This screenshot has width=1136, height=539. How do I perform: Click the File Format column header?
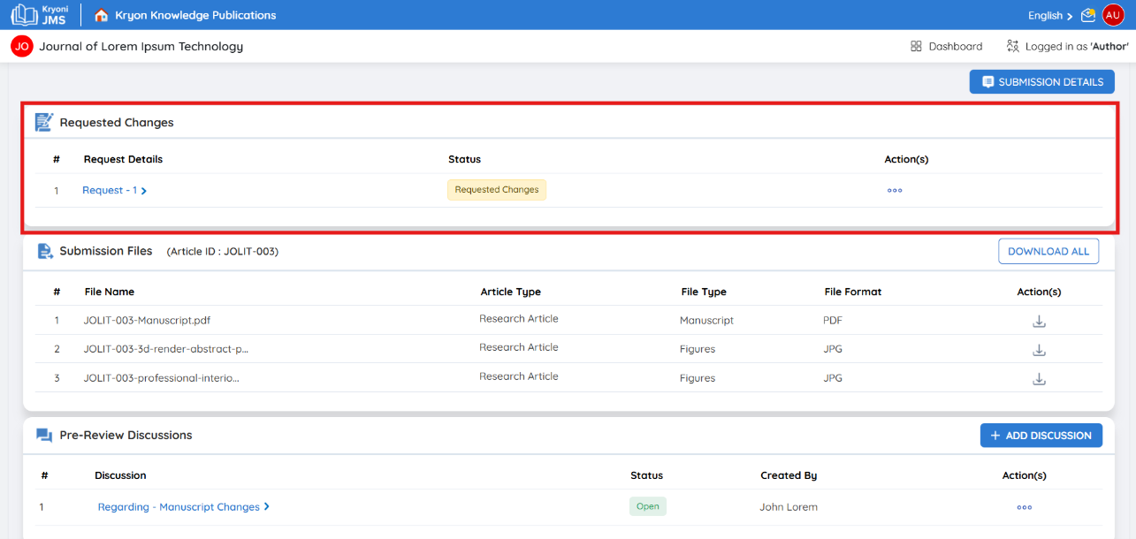(853, 292)
